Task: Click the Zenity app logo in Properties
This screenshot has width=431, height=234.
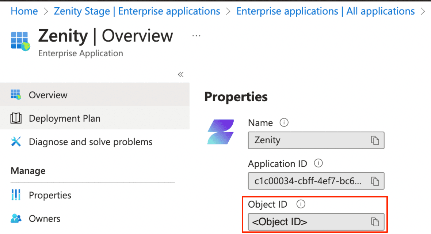Action: pyautogui.click(x=221, y=132)
